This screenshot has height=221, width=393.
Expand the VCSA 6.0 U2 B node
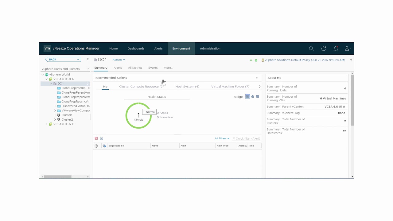point(47,124)
